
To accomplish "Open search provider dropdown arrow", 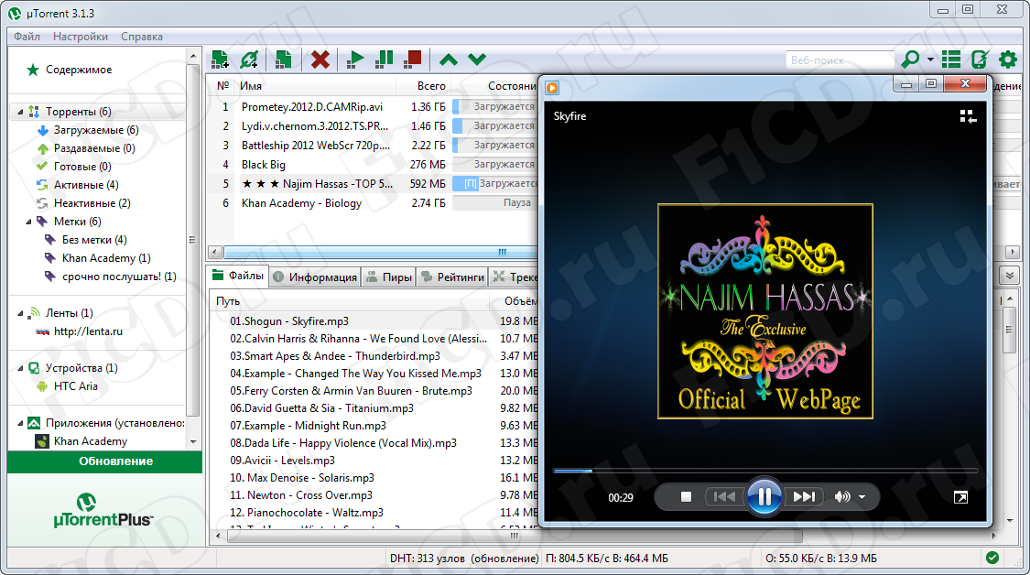I will coord(930,60).
